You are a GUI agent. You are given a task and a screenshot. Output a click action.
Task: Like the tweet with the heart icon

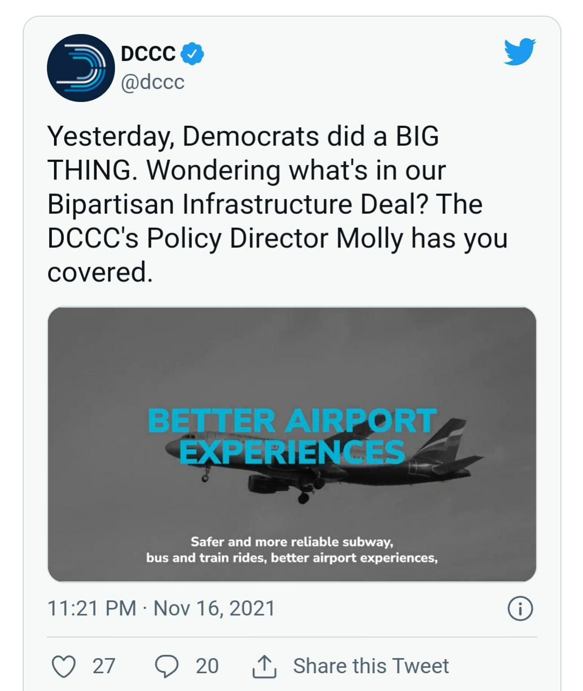63,666
